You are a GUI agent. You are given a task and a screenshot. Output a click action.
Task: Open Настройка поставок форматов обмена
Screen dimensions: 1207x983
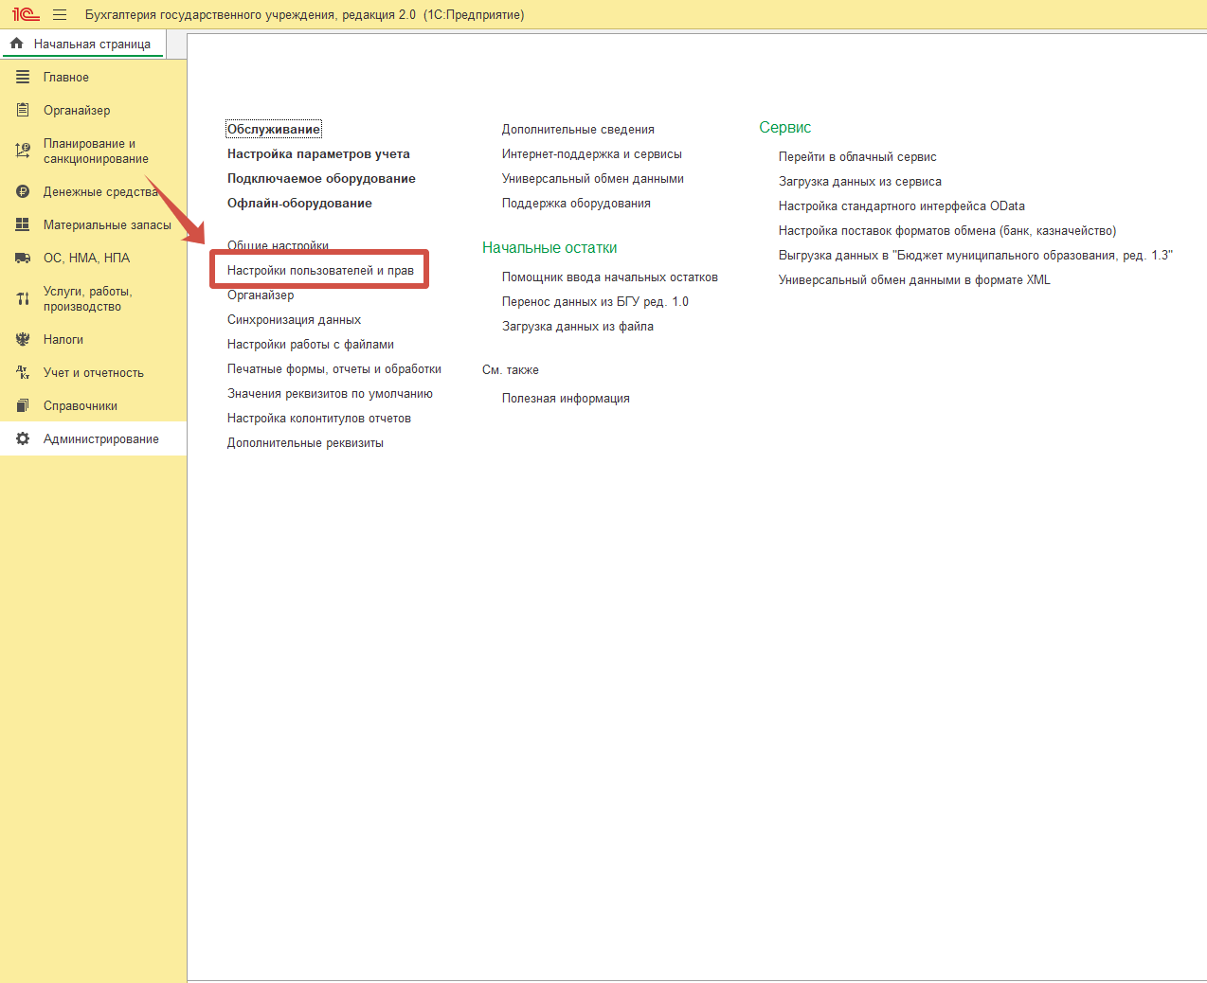tap(947, 230)
